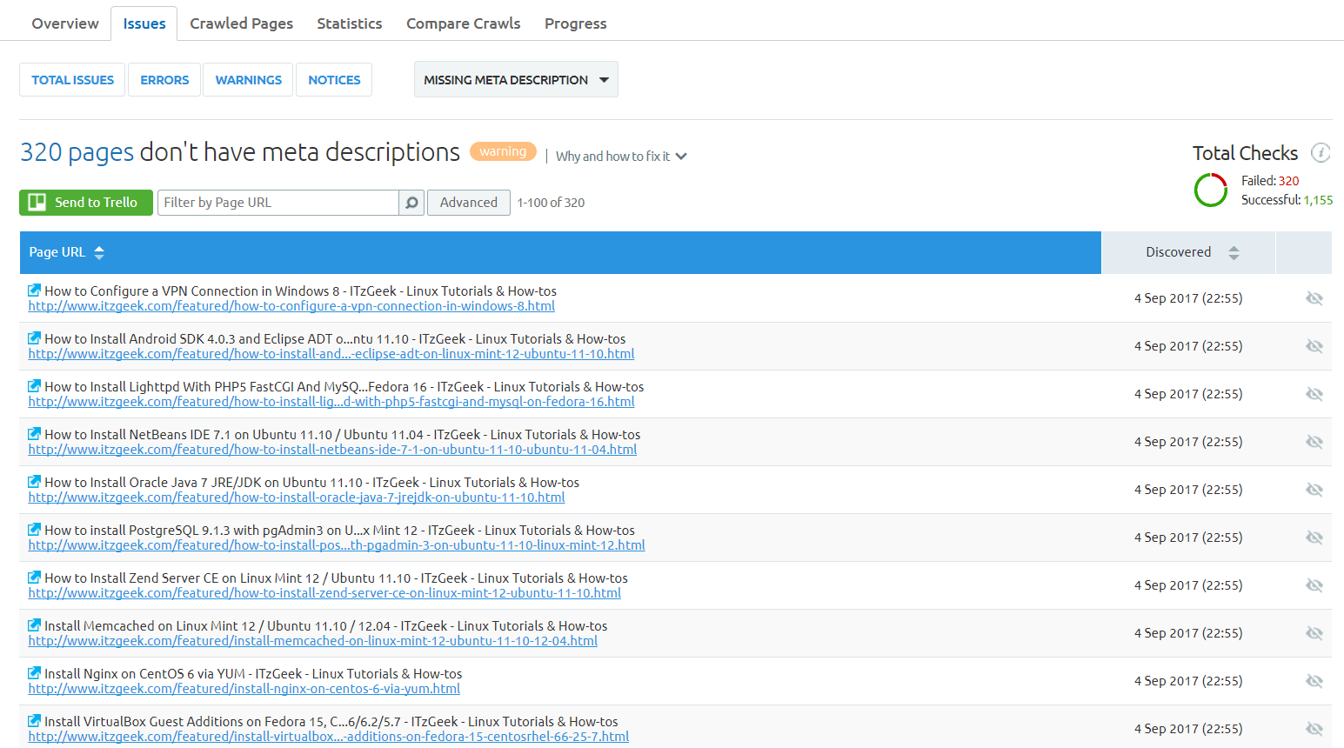1344x748 pixels.
Task: Click the Trello board icon
Action: 37,202
